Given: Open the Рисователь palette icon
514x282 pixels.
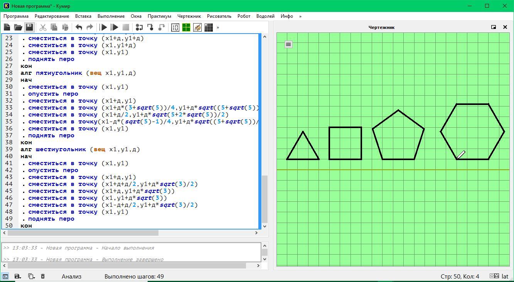Looking at the screenshot, I should click(x=197, y=27).
